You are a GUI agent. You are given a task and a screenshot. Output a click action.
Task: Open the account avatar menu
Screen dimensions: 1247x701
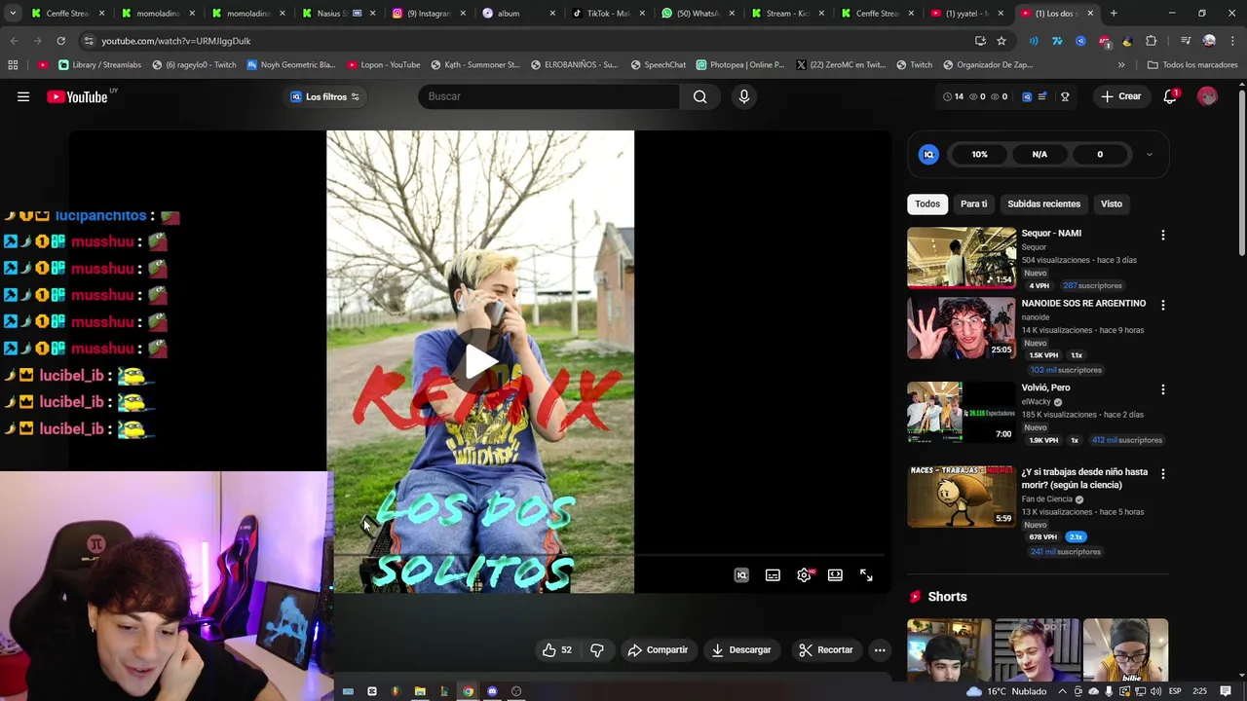(1207, 96)
